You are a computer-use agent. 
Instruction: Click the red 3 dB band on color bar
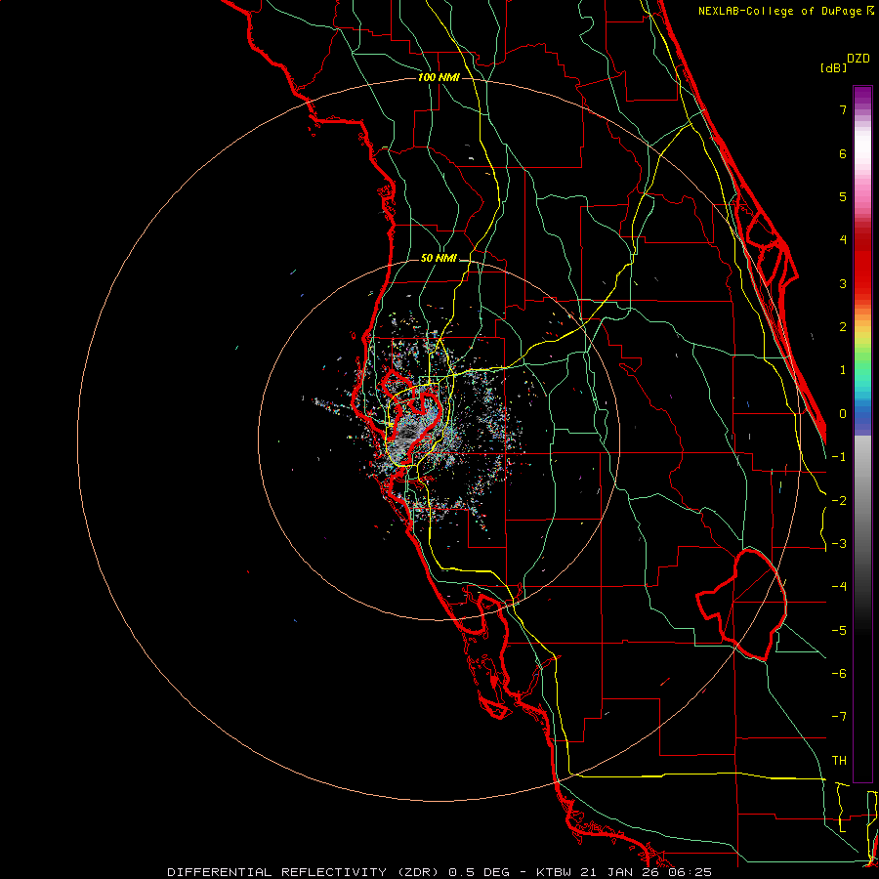point(862,283)
